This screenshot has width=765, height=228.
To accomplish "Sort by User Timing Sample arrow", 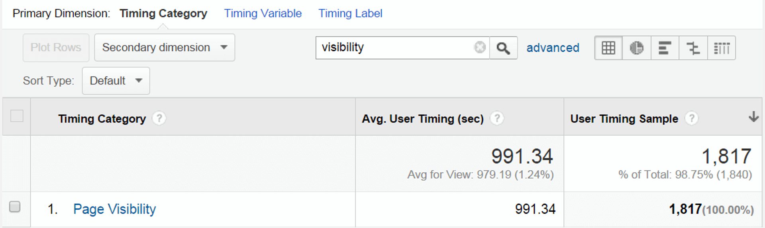I will point(753,117).
